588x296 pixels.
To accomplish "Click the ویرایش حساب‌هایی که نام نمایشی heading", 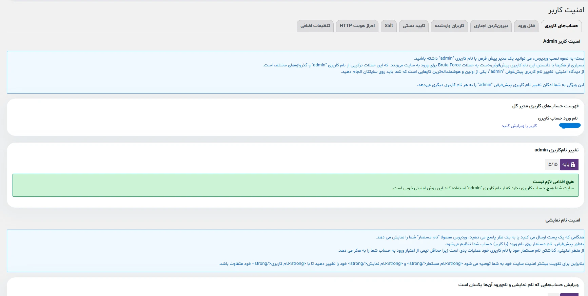I will 518,285.
